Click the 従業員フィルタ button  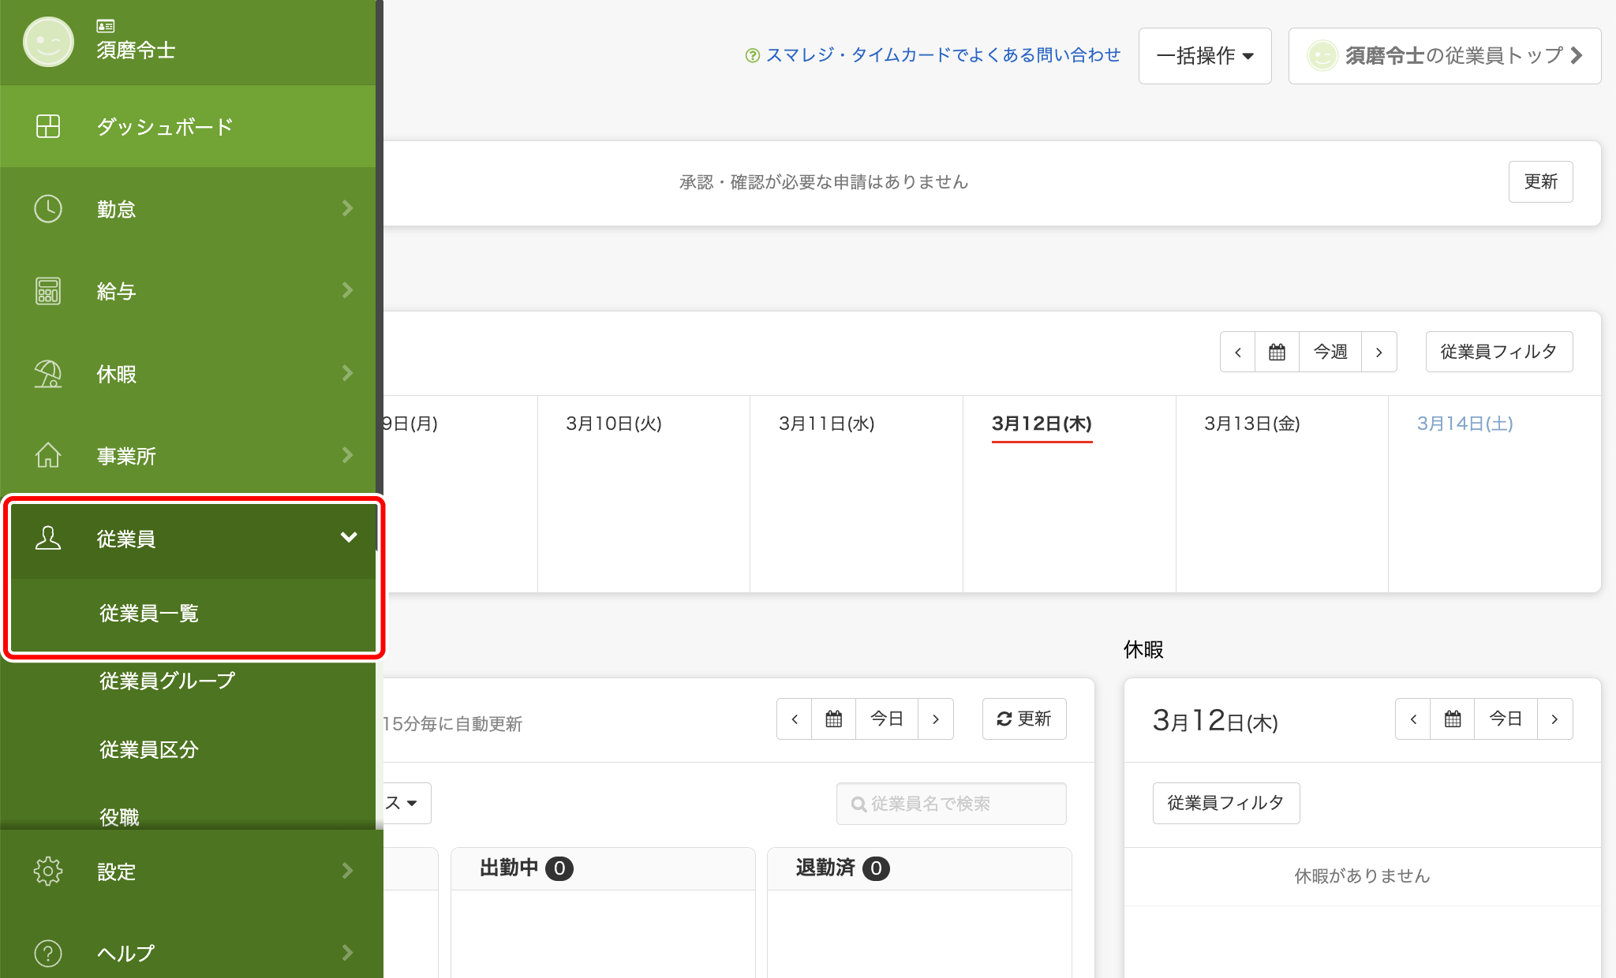pos(1498,352)
